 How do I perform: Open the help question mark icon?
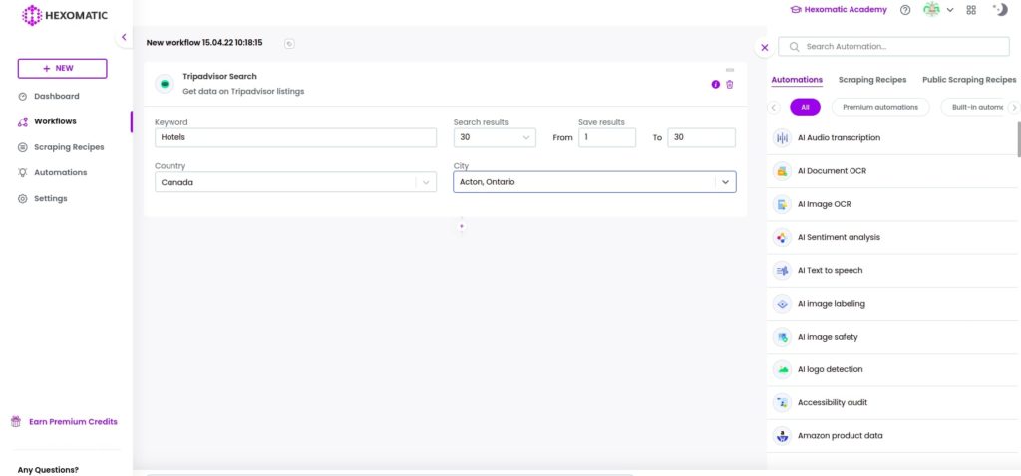[x=905, y=10]
